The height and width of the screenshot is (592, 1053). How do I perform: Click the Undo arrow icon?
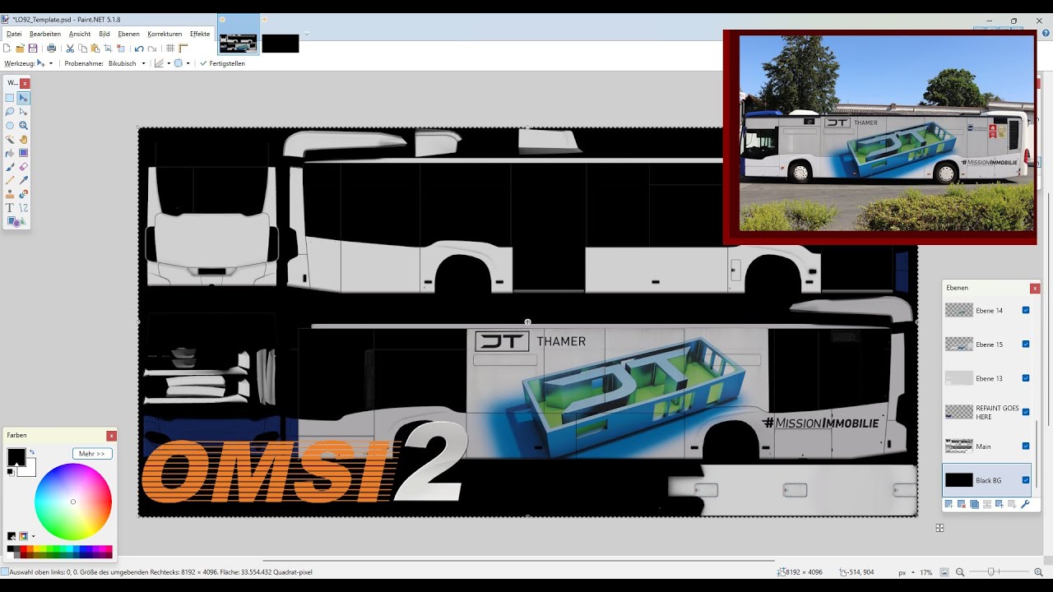[x=139, y=49]
